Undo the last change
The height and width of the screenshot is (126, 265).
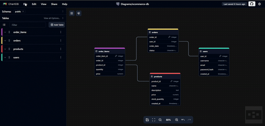coord(183,120)
